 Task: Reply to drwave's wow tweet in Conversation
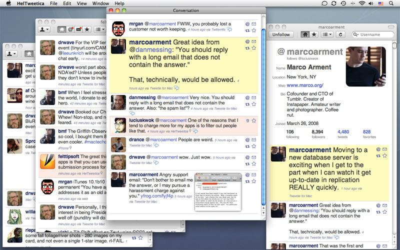click(x=247, y=157)
